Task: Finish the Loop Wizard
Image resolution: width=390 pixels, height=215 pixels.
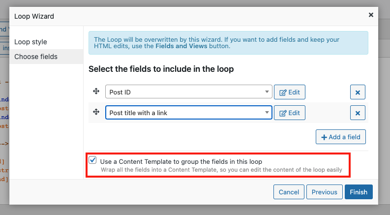Action: (359, 192)
